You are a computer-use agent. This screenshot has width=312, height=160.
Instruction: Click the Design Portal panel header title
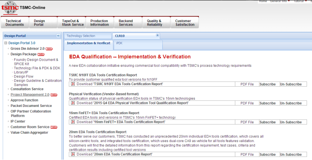point(15,36)
